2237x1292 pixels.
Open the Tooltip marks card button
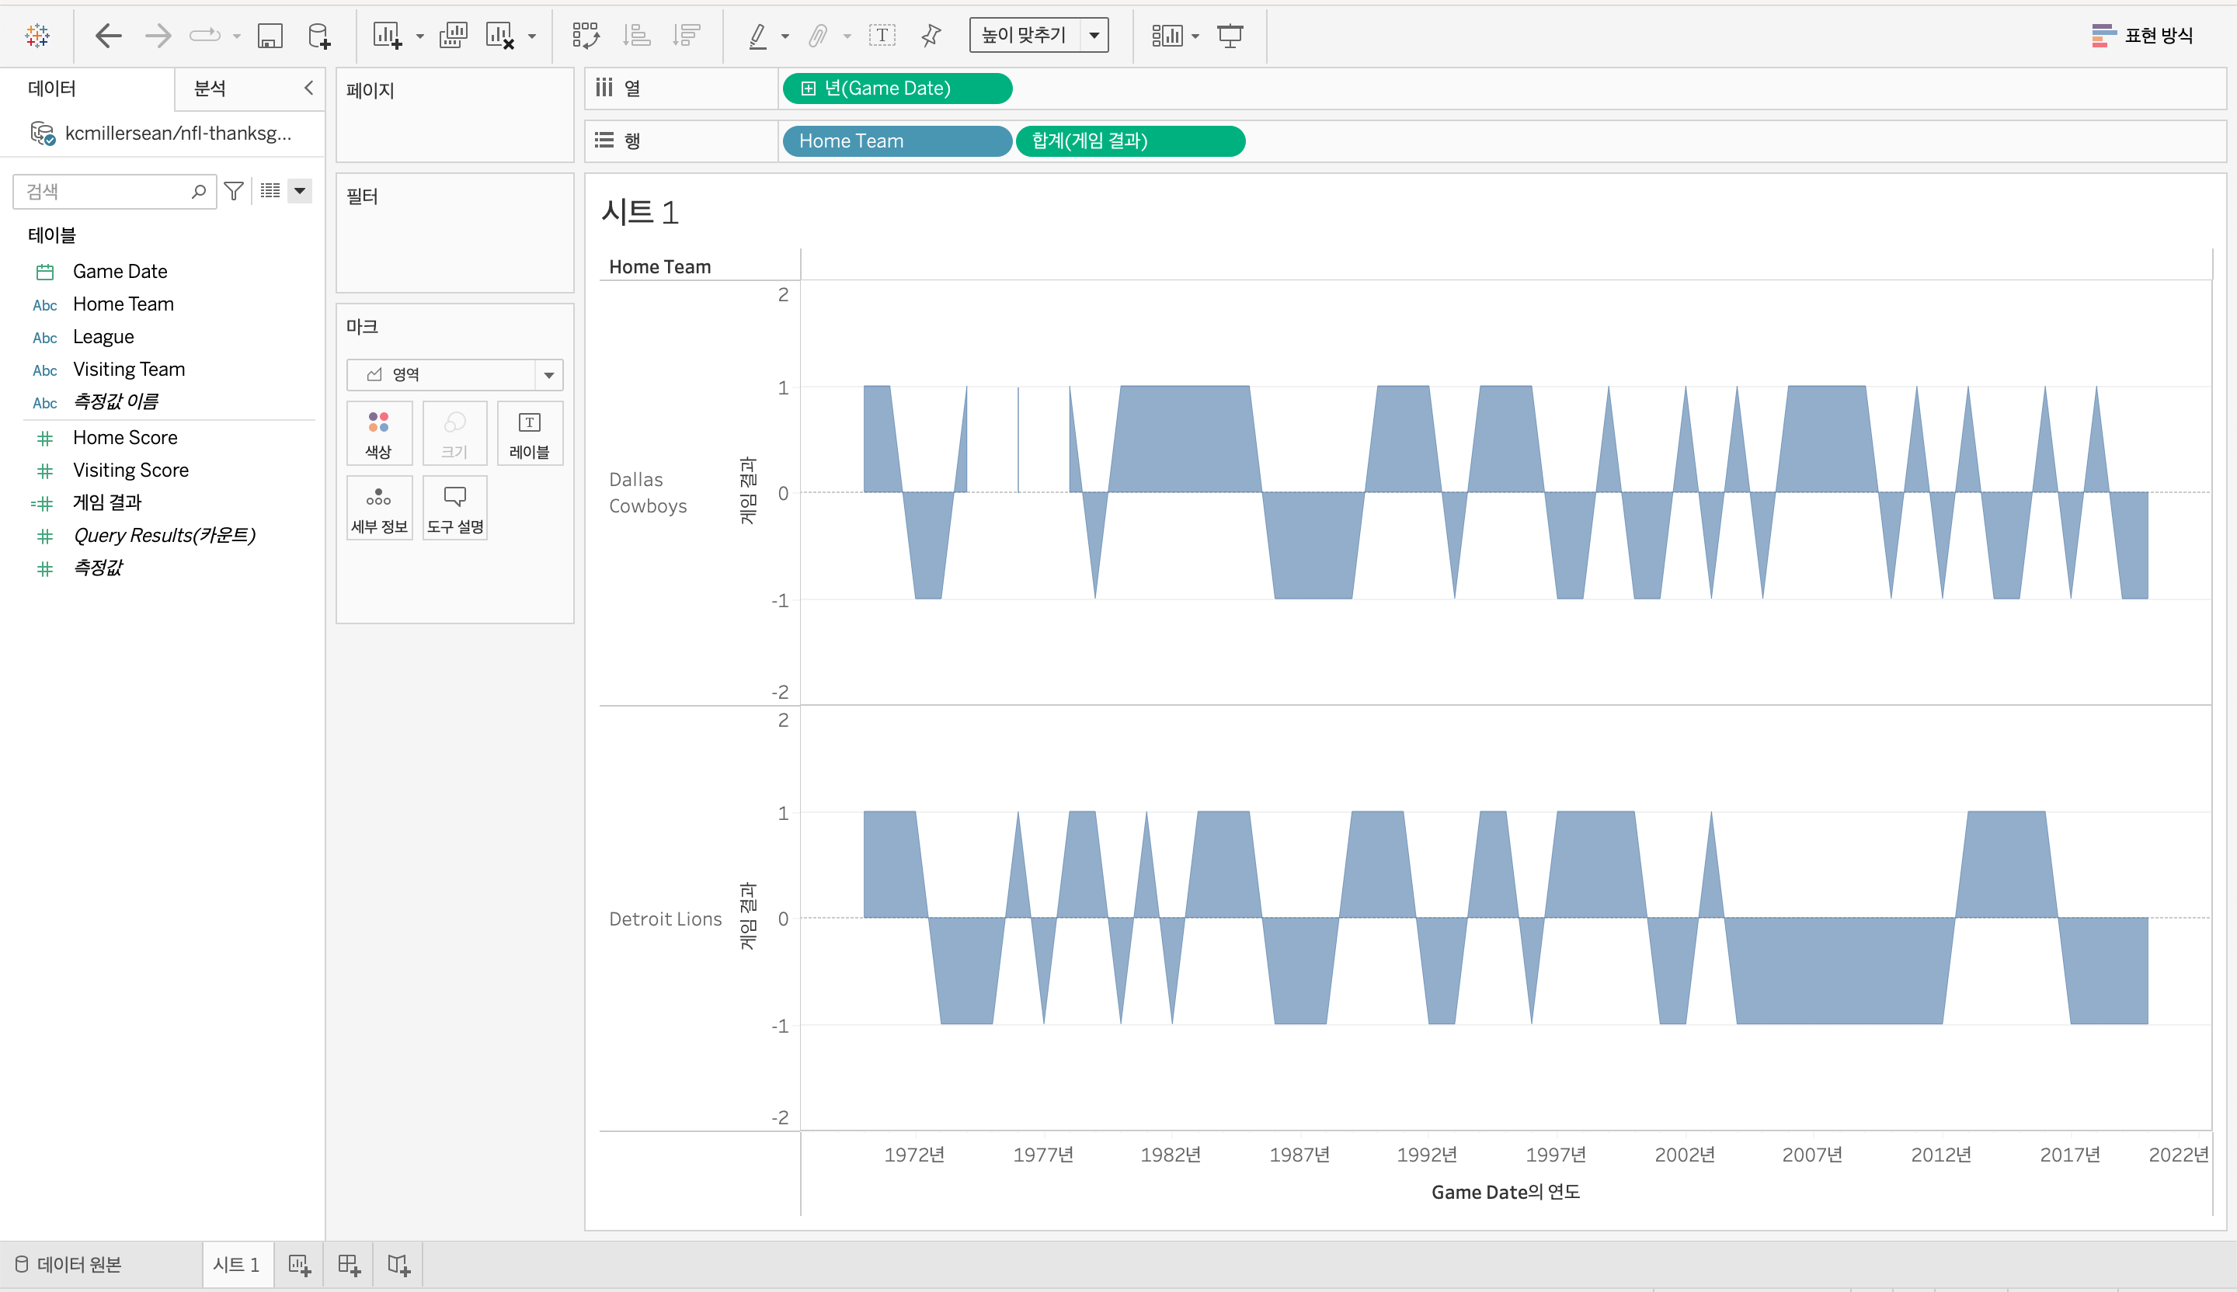click(x=455, y=508)
